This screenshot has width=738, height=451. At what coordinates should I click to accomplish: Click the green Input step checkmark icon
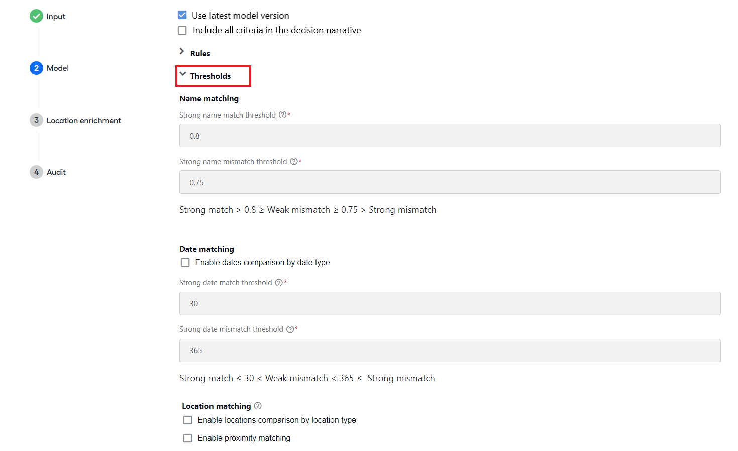coord(36,16)
